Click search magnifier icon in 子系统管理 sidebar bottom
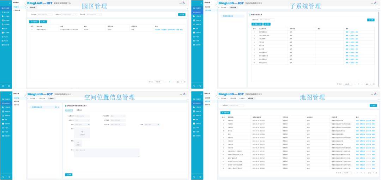The height and width of the screenshot is (180, 381). [194, 86]
